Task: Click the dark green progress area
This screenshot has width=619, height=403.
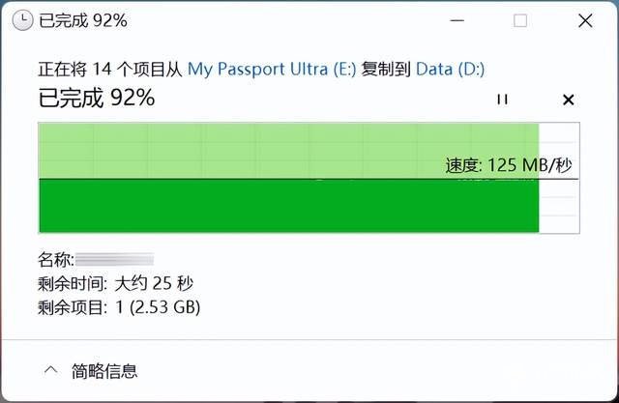Action: click(288, 206)
